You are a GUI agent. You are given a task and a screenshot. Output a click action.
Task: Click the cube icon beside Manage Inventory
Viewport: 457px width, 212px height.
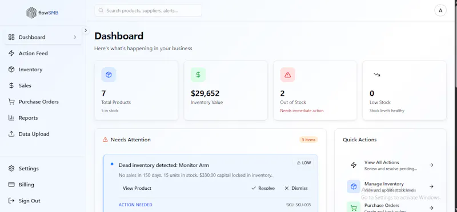click(354, 186)
